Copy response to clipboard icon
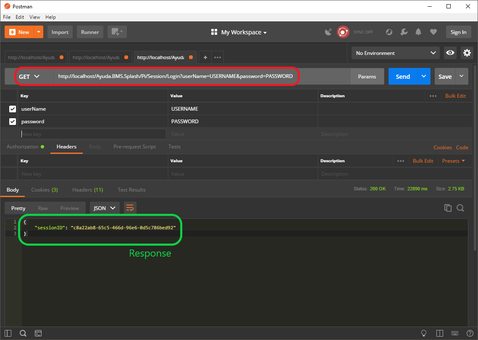 tap(447, 208)
